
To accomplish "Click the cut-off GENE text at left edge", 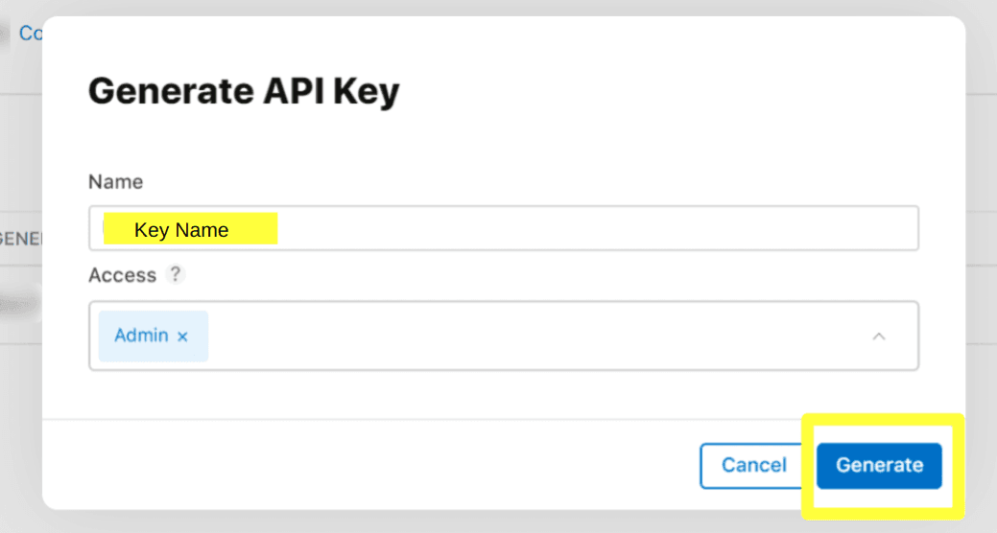I will pyautogui.click(x=20, y=239).
